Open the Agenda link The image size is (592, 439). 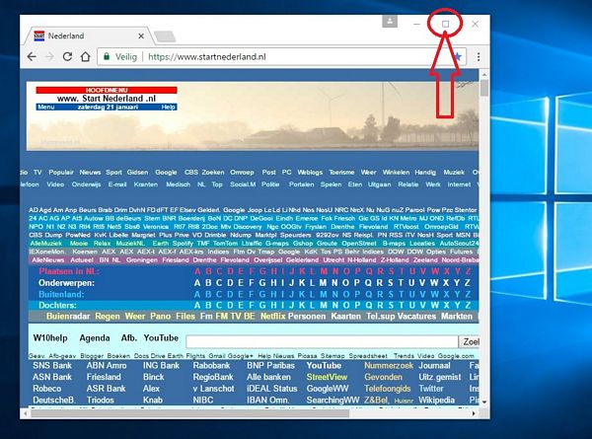(95, 337)
